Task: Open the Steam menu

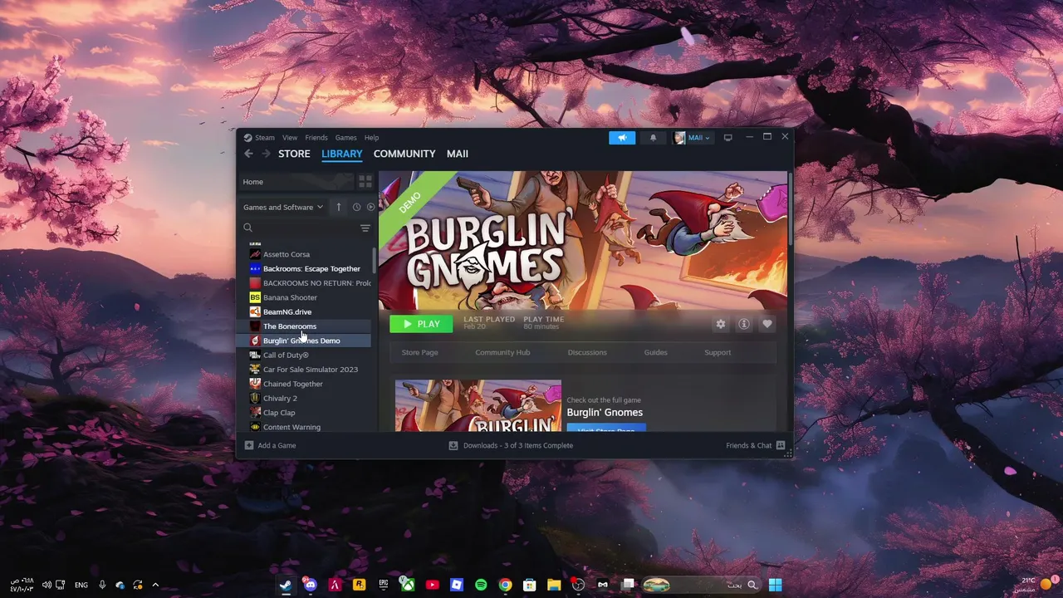Action: tap(264, 138)
